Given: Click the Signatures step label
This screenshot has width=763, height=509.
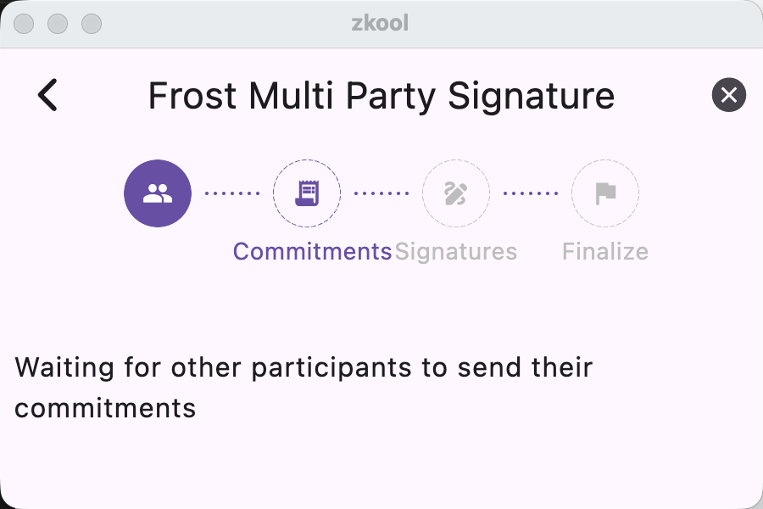Looking at the screenshot, I should [457, 252].
